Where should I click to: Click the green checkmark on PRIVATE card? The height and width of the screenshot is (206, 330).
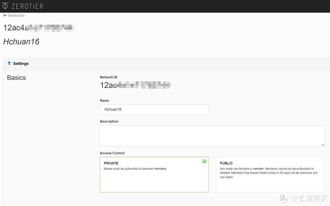pyautogui.click(x=204, y=162)
